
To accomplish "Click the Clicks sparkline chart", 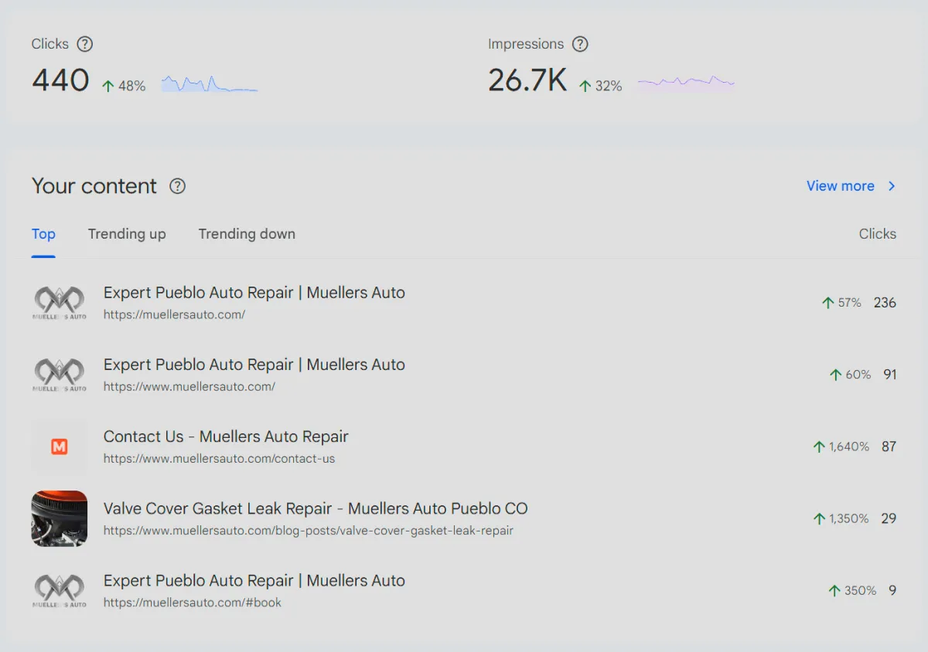I will pos(210,83).
